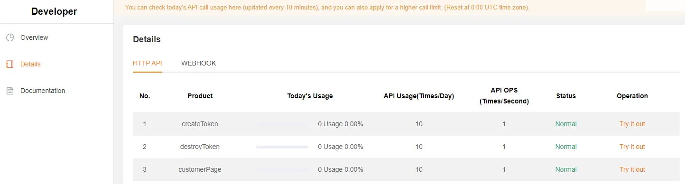Click createToken usage progress bar
This screenshot has width=685, height=185.
(282, 124)
